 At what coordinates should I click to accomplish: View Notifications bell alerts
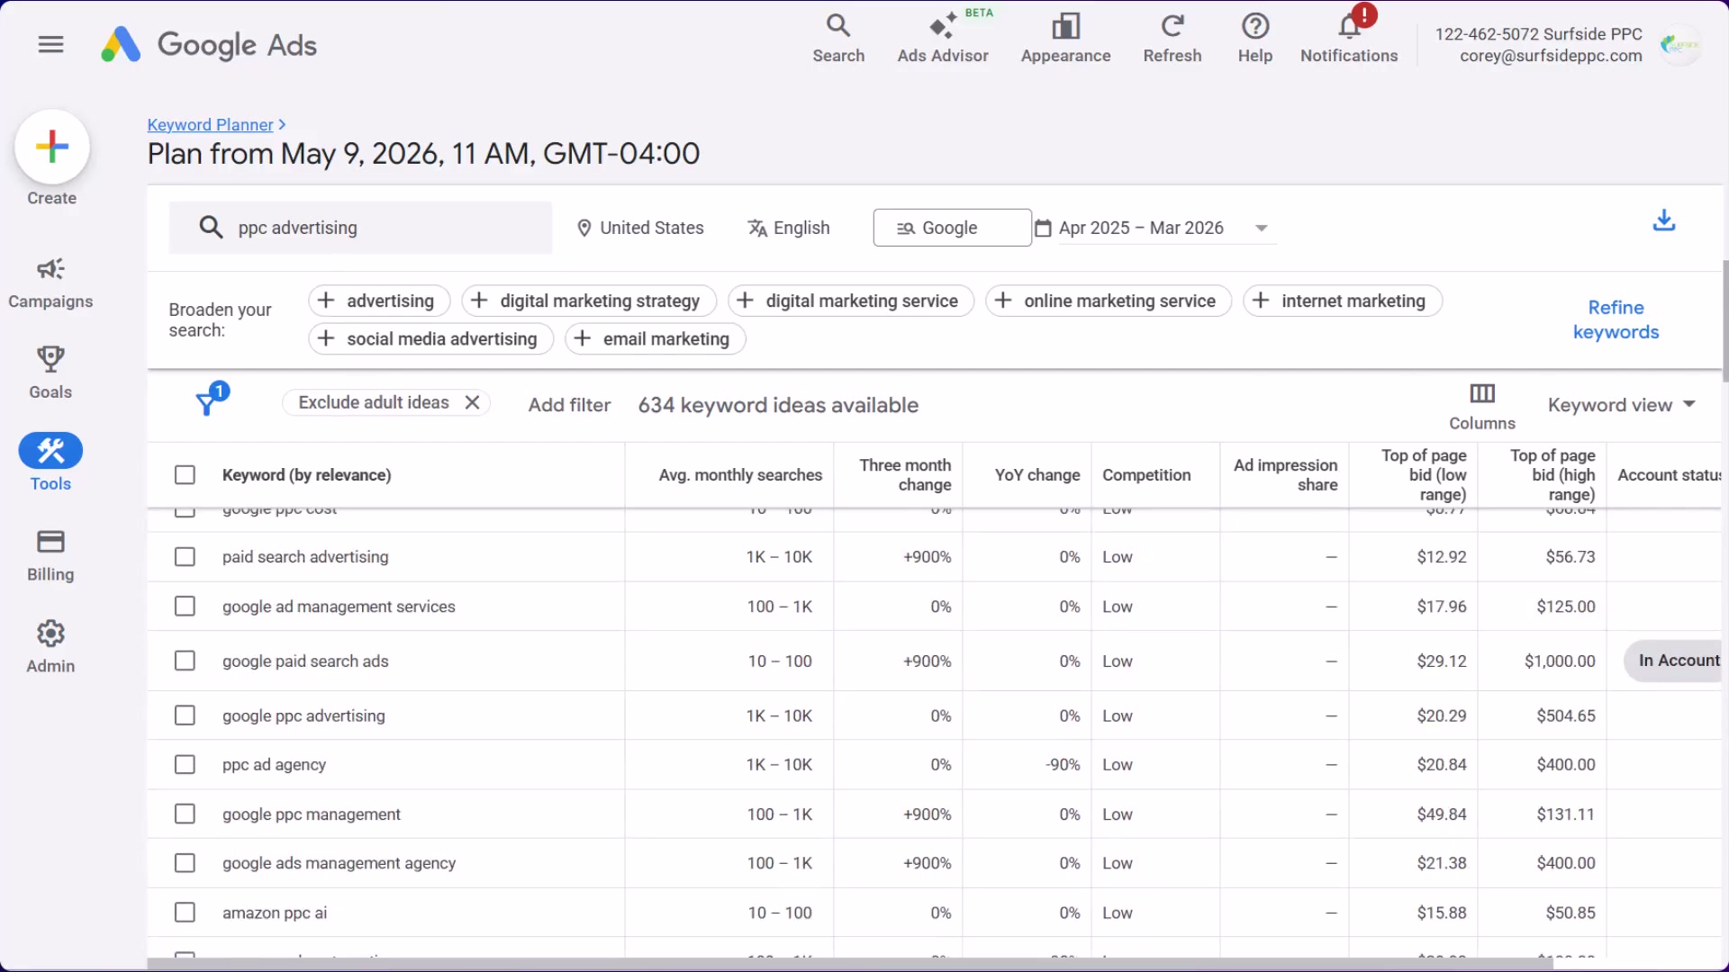click(x=1348, y=39)
